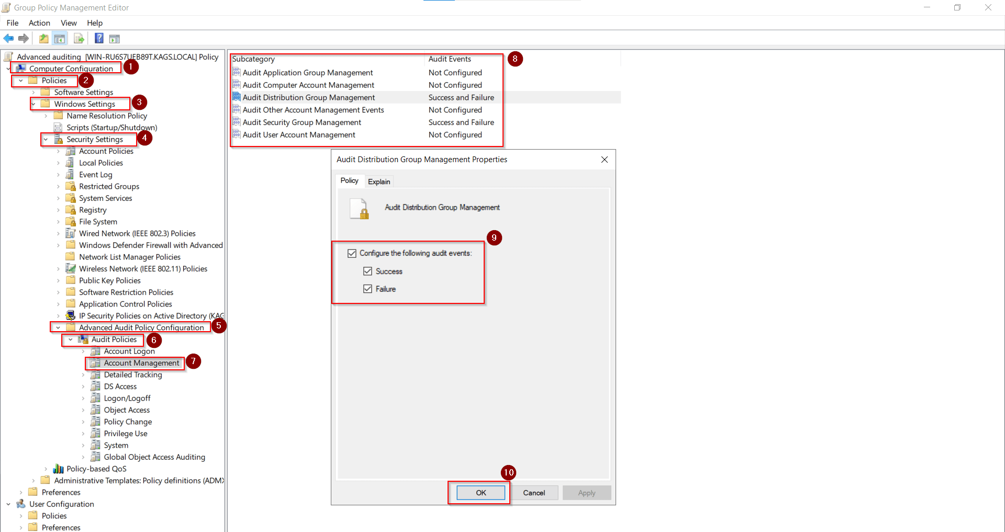Click the locked policy document icon in the dialog

click(359, 209)
